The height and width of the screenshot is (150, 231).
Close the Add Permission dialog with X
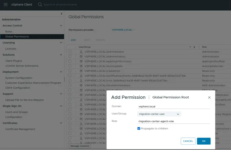point(209,98)
